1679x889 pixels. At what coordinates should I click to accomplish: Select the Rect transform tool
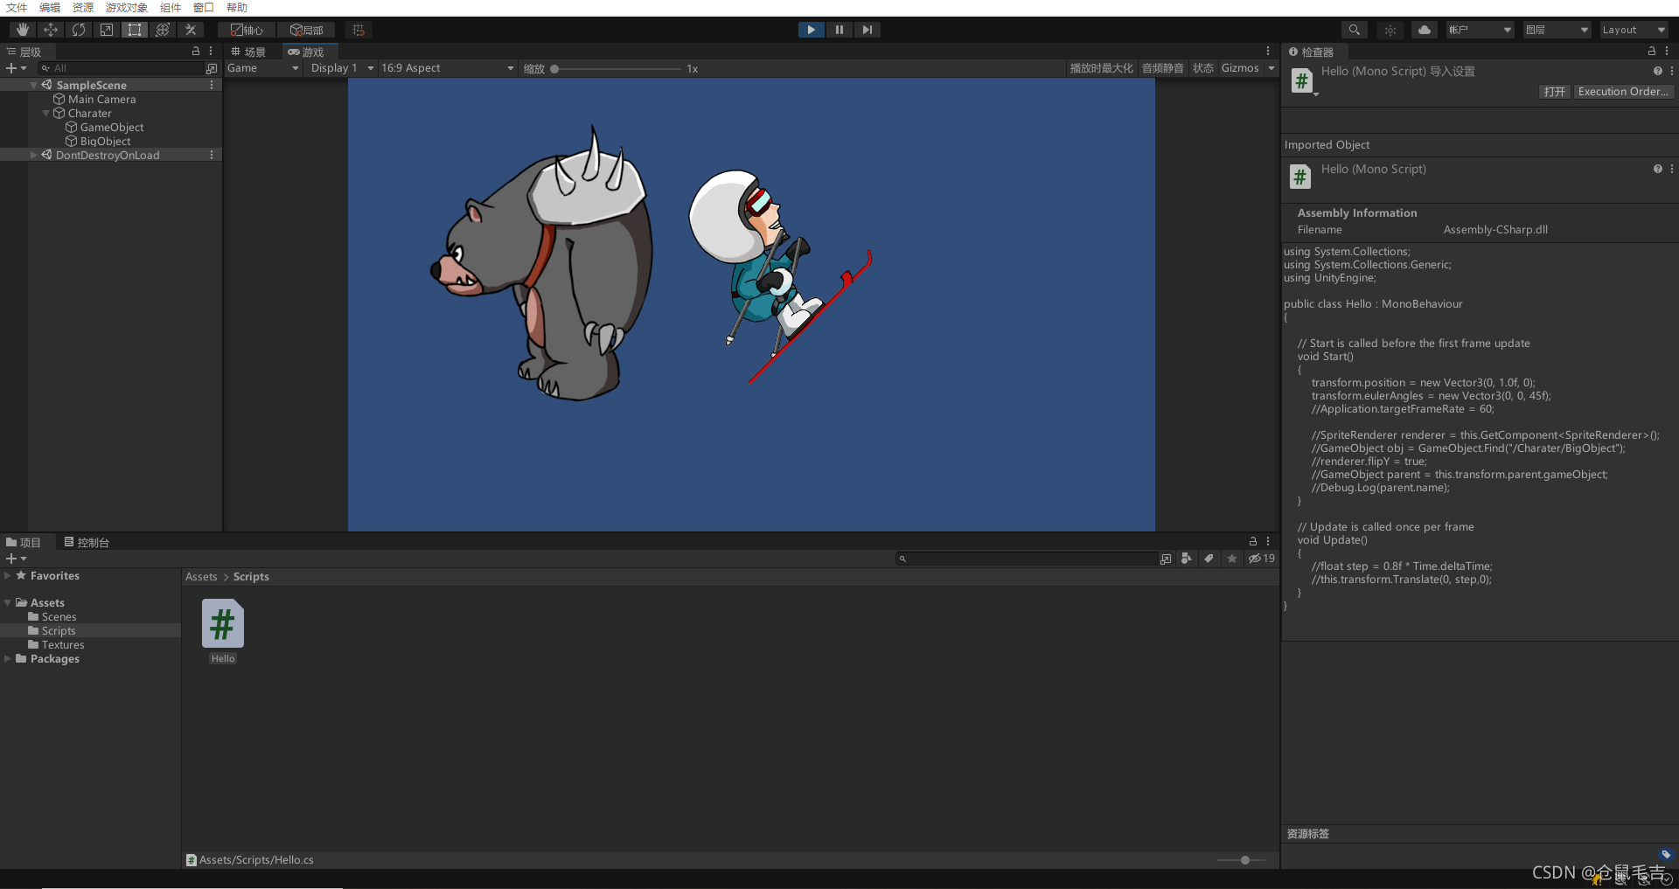click(135, 30)
